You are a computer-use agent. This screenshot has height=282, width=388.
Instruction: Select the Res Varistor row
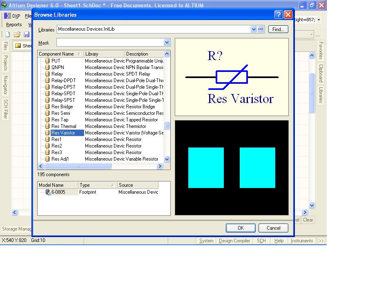[x=101, y=133]
